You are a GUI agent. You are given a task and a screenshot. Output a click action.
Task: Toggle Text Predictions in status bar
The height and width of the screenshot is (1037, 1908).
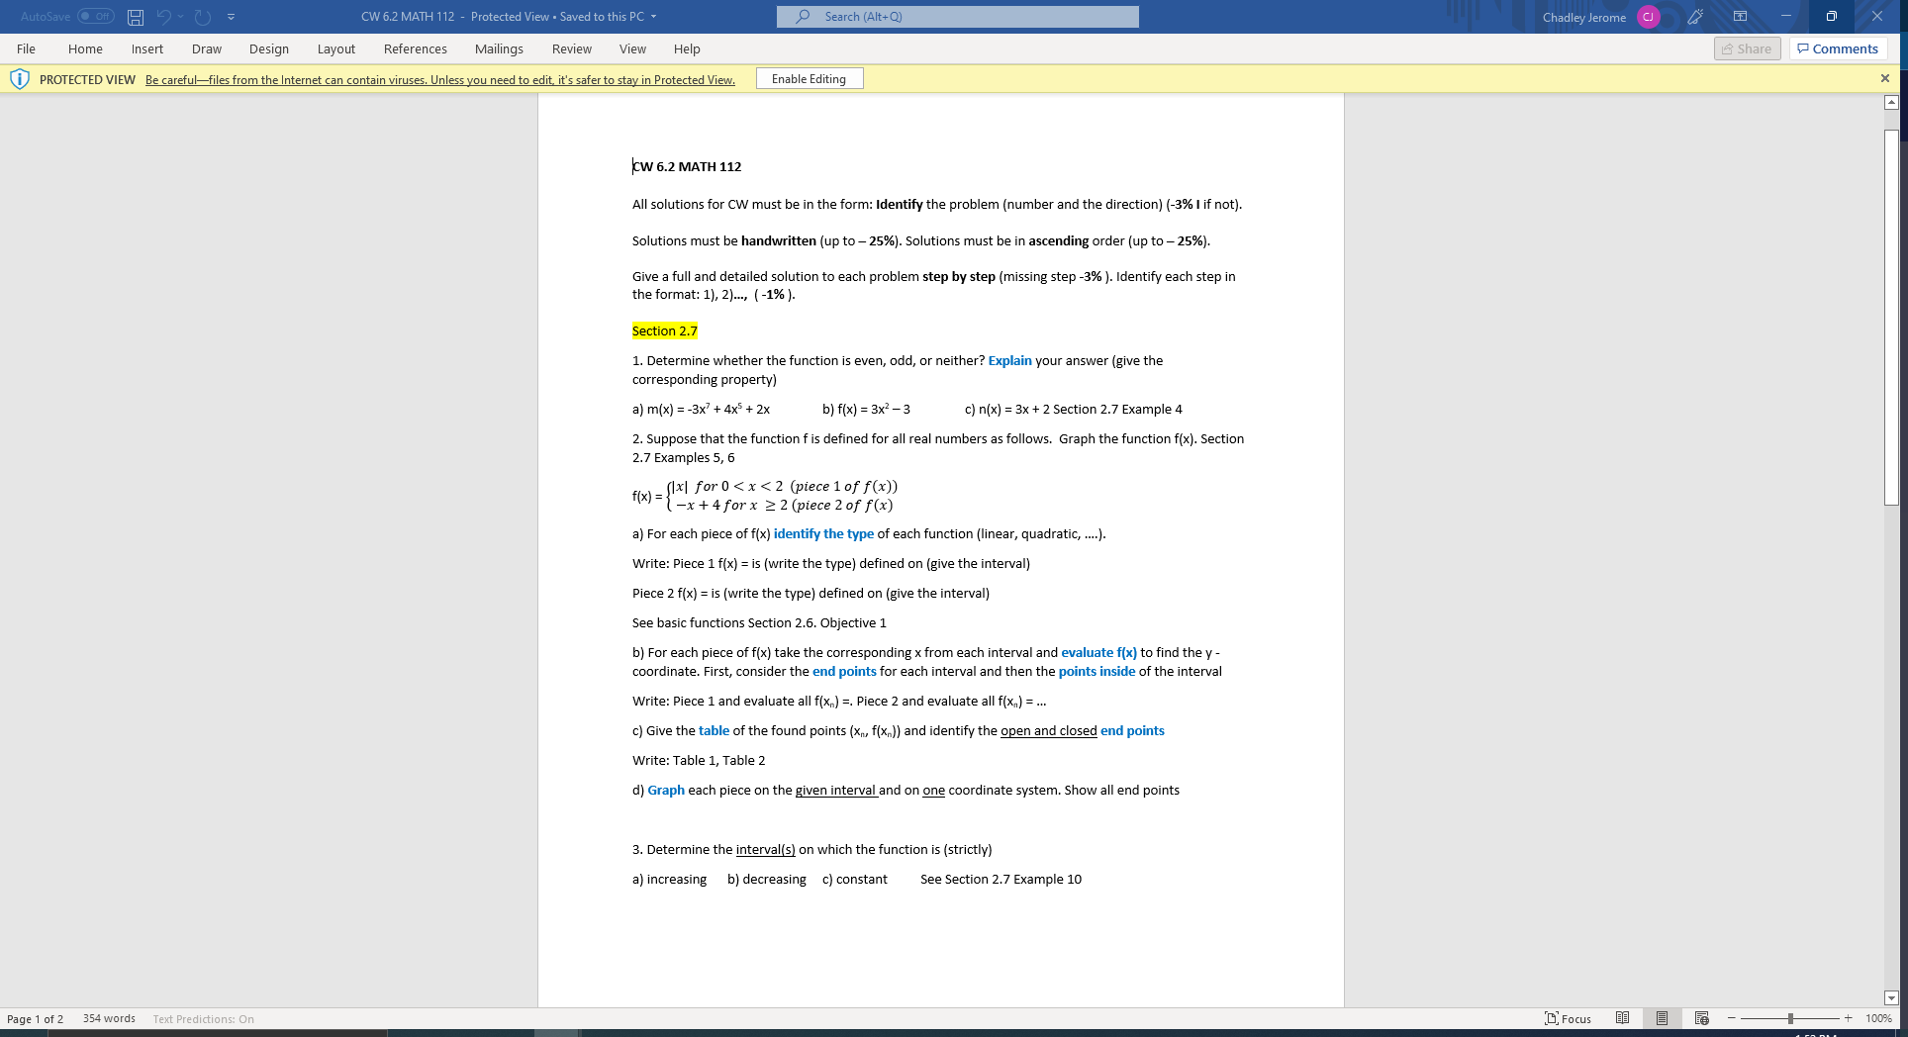(x=202, y=1018)
